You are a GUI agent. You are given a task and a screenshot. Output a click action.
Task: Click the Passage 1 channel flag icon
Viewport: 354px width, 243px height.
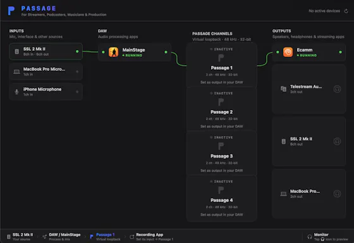[x=221, y=58]
